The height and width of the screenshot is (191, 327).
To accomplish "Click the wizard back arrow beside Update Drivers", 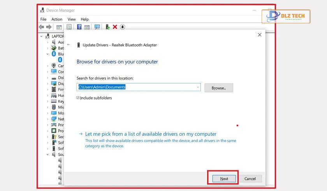I will point(69,45).
